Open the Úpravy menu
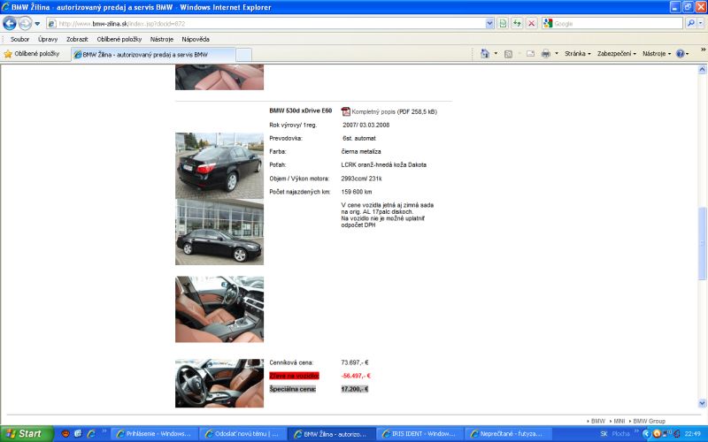 coord(48,39)
